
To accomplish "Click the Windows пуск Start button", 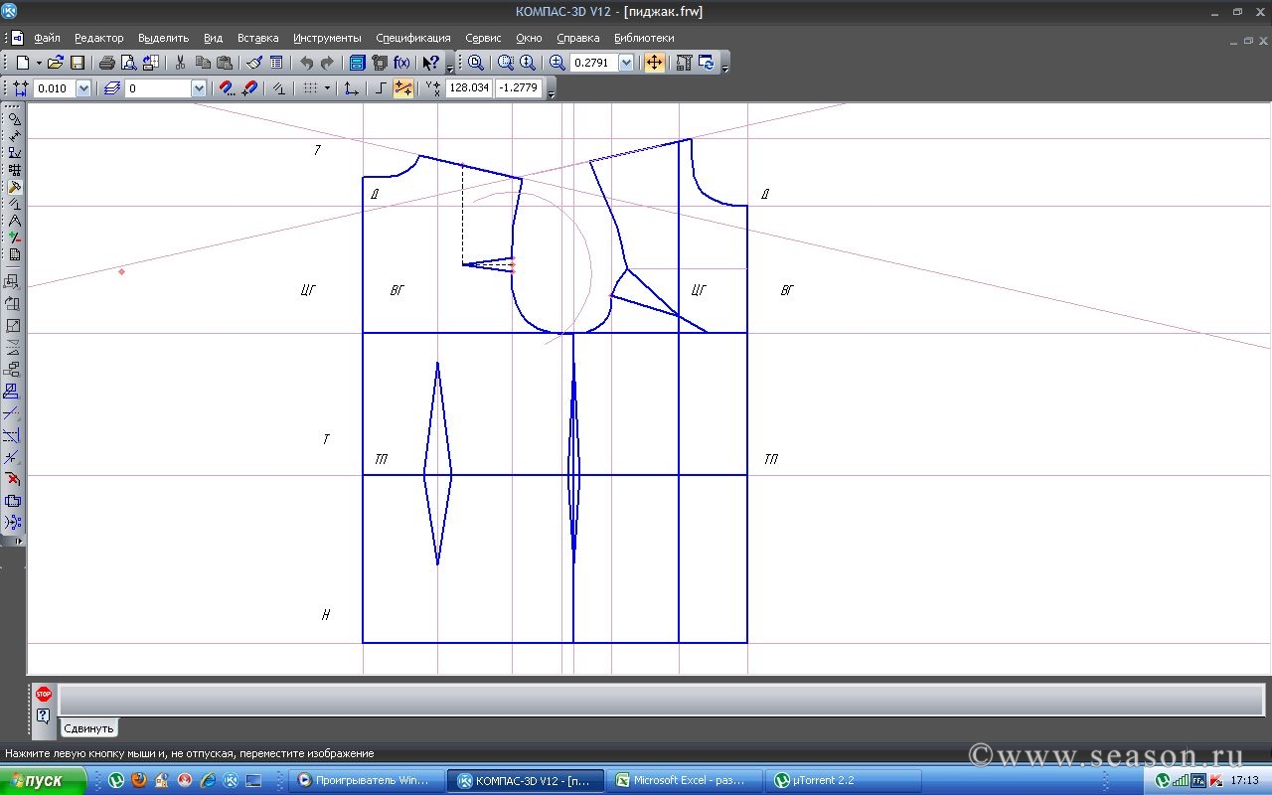I will coord(38,780).
